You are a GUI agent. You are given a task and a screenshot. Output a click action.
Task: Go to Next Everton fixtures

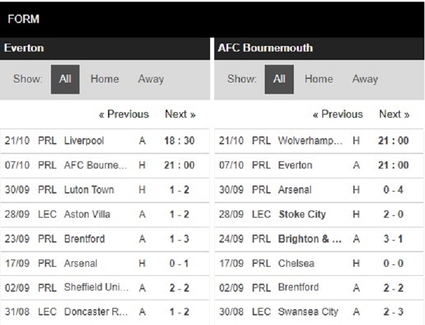pyautogui.click(x=180, y=114)
